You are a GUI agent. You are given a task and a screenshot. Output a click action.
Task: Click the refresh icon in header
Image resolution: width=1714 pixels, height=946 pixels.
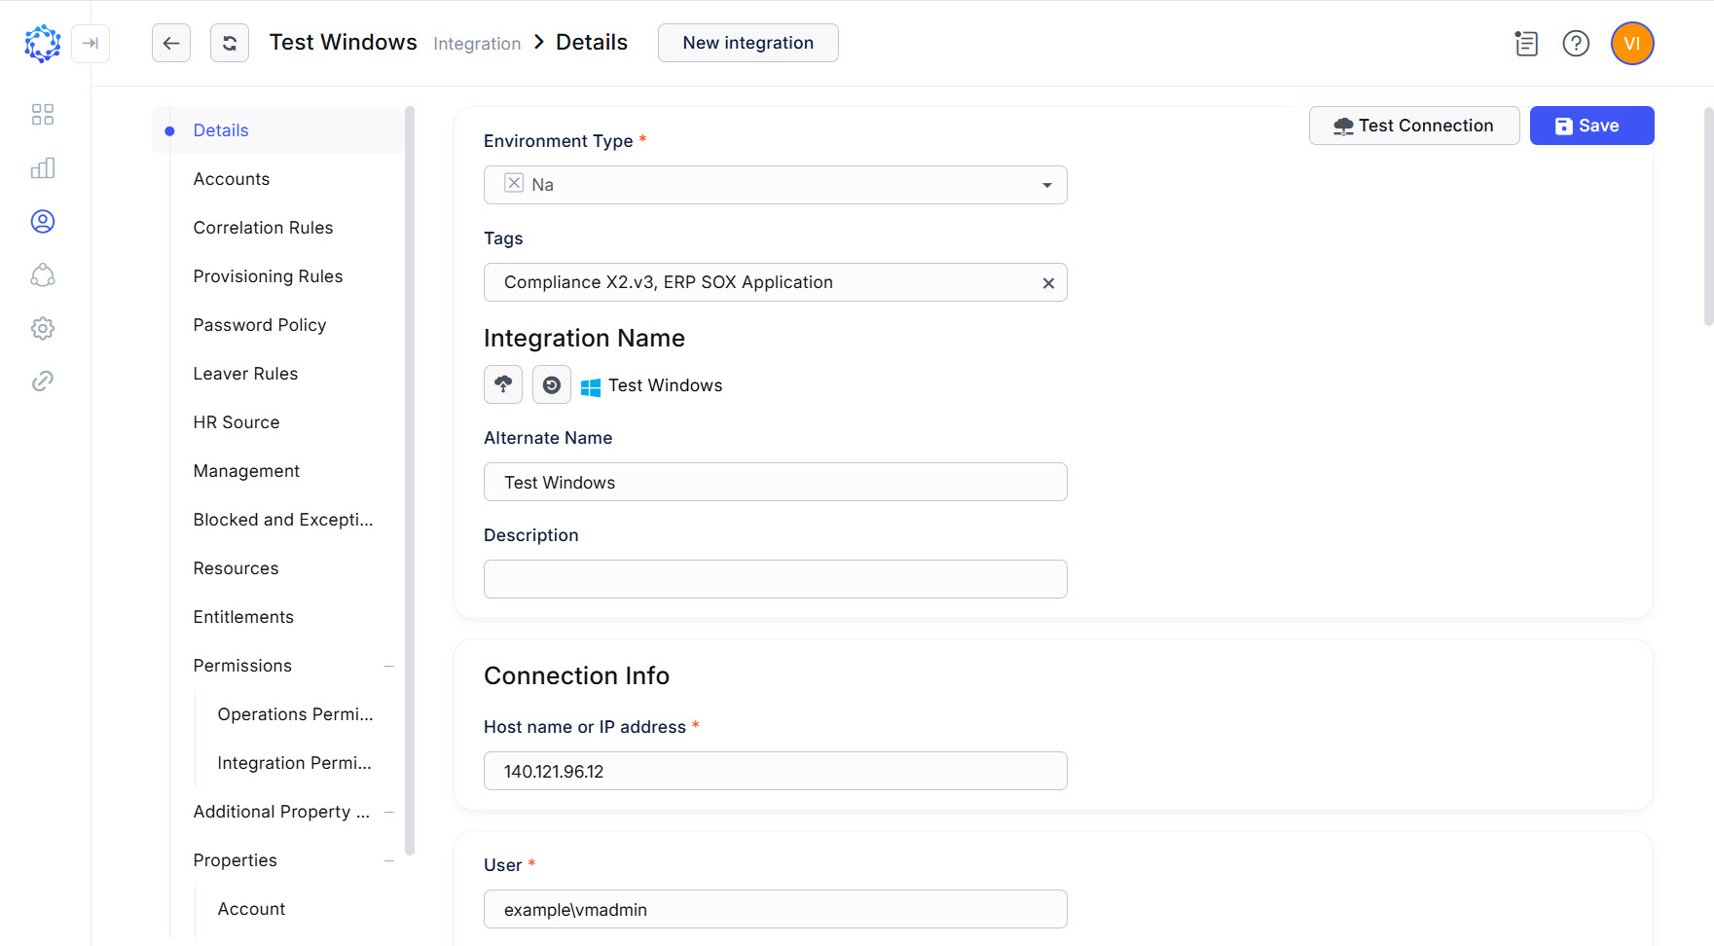230,43
